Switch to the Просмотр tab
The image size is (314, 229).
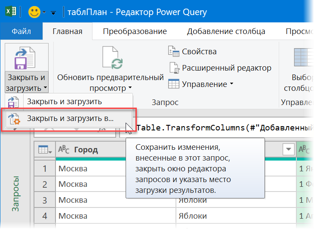click(299, 31)
